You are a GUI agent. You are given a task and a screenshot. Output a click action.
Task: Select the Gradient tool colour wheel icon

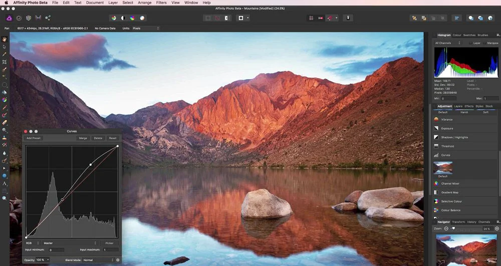[x=5, y=100]
